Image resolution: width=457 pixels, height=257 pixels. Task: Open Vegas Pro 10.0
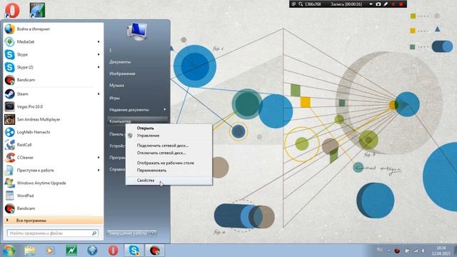[x=53, y=106]
